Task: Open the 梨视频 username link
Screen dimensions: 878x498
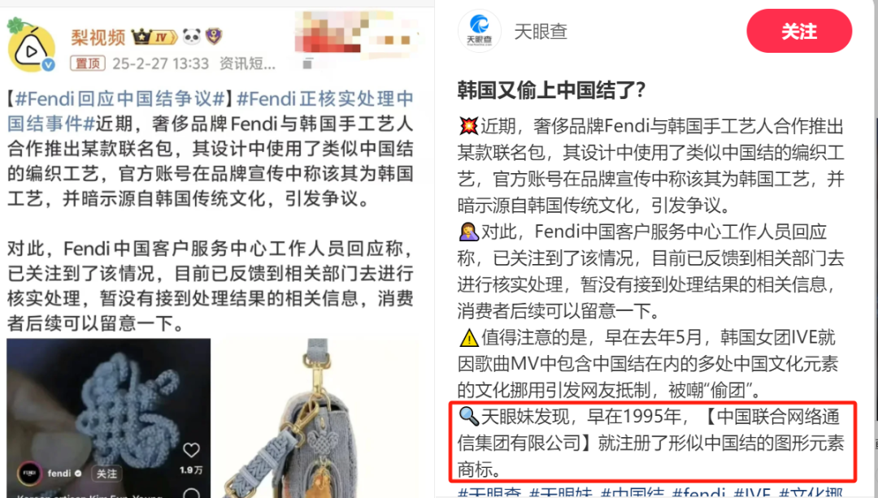Action: 98,37
